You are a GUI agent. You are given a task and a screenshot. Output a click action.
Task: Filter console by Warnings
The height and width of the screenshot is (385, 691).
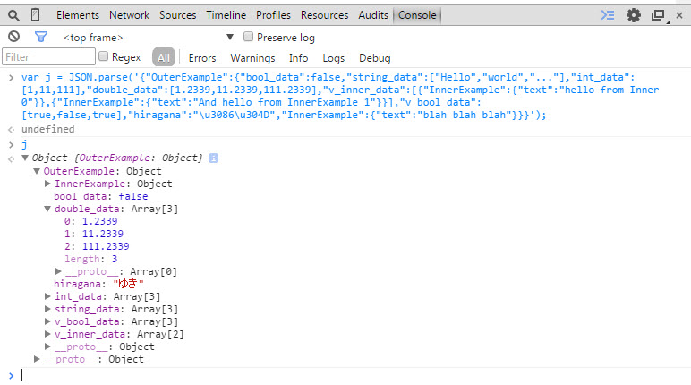[x=252, y=58]
